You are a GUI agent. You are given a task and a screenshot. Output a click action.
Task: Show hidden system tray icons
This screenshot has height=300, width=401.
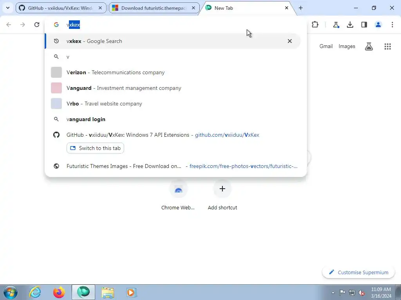click(333, 293)
